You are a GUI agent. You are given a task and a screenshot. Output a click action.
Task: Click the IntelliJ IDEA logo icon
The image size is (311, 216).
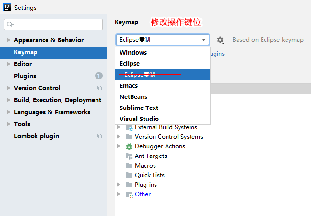[7, 7]
